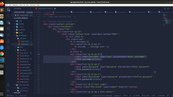Screen dimensions: 173x97
Task: Open Files manager from the dock
Action: pyautogui.click(x=2, y=29)
